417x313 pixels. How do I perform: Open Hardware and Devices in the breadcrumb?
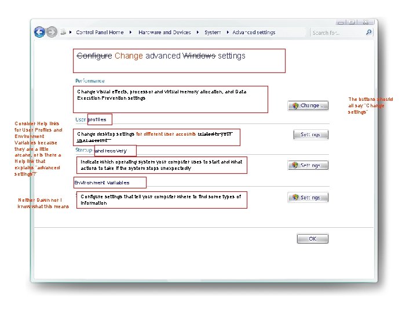164,32
